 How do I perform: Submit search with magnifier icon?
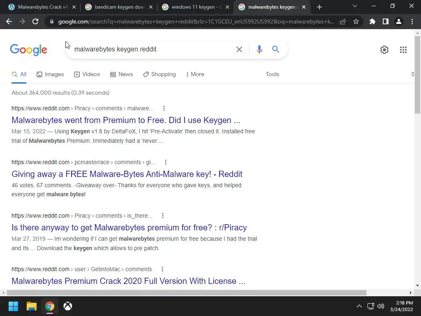point(275,49)
